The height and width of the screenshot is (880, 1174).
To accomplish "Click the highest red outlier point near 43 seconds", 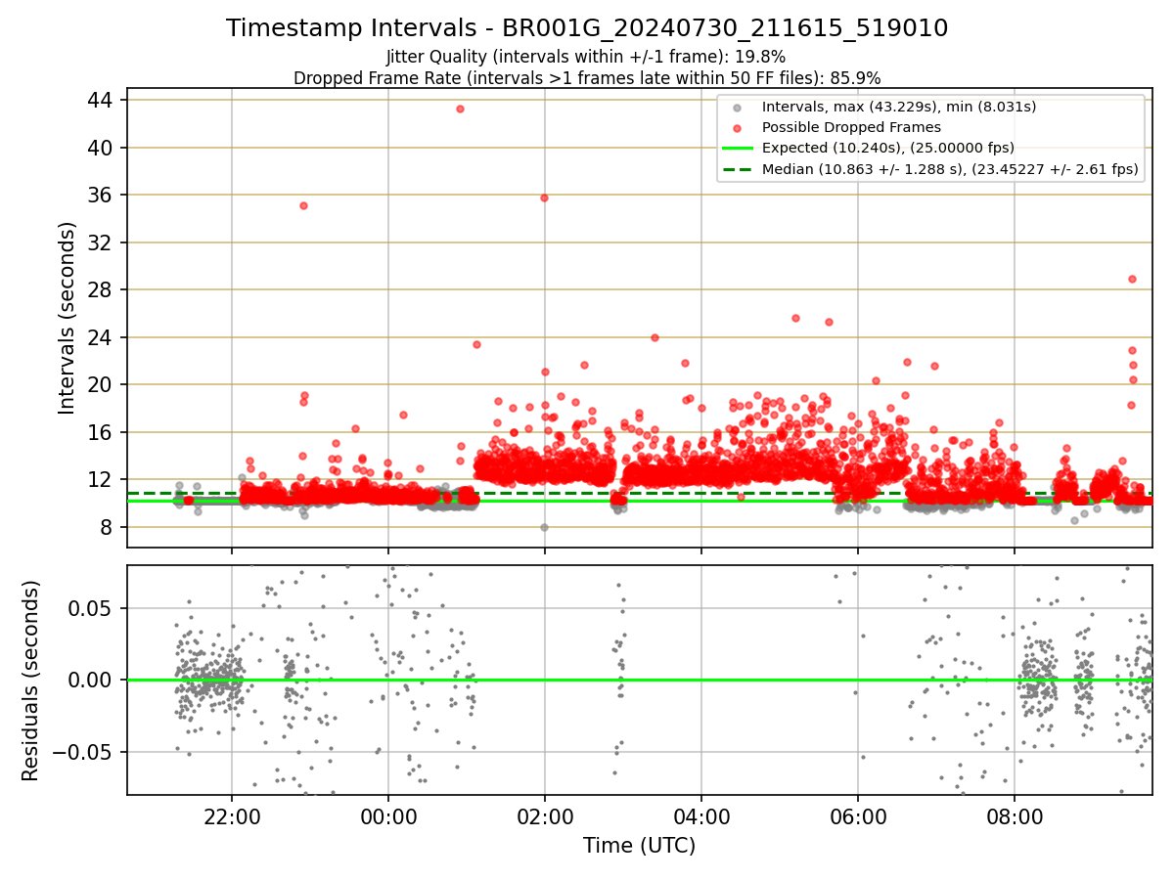I will (460, 109).
